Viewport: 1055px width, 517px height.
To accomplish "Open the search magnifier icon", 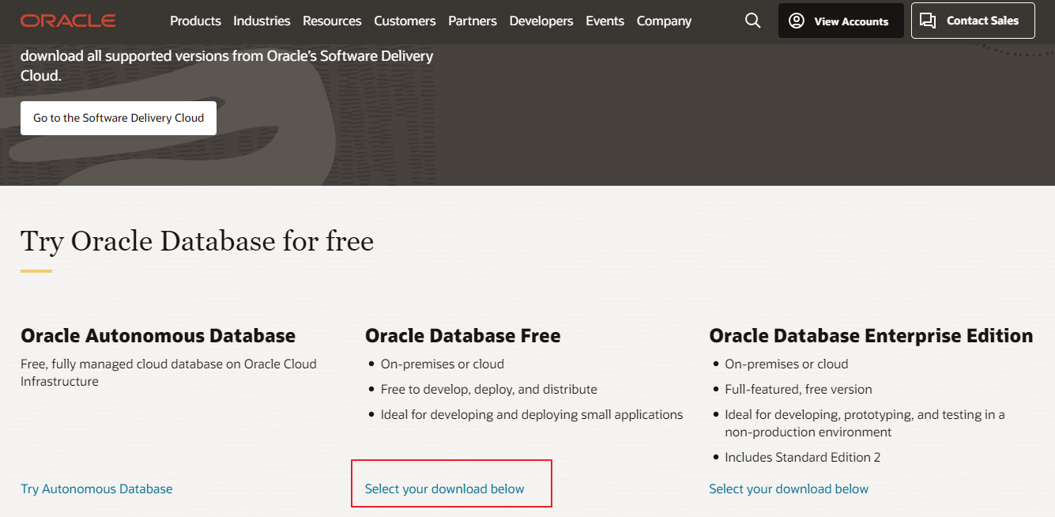I will [x=752, y=21].
